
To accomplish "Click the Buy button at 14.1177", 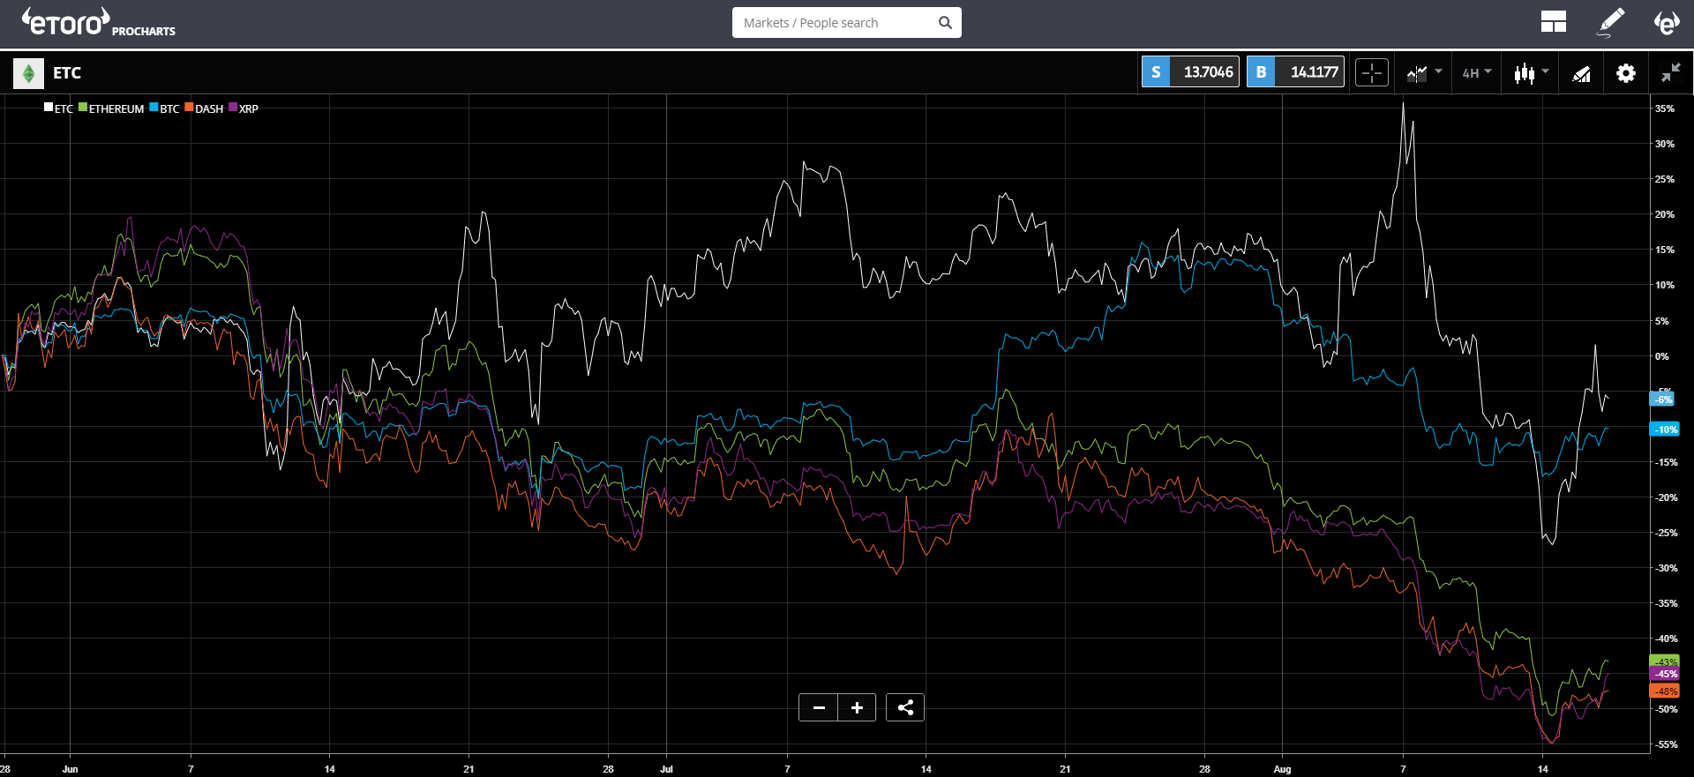I will click(x=1295, y=72).
